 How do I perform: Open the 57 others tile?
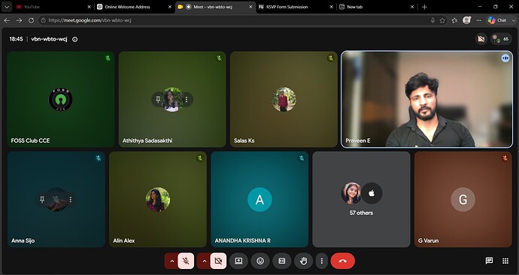click(362, 199)
